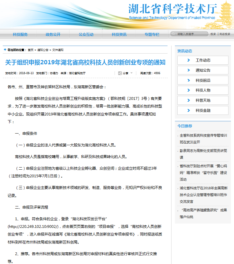Click chevron icon beside 科技人物
Screen dimensions: 234x264
(x=189, y=90)
